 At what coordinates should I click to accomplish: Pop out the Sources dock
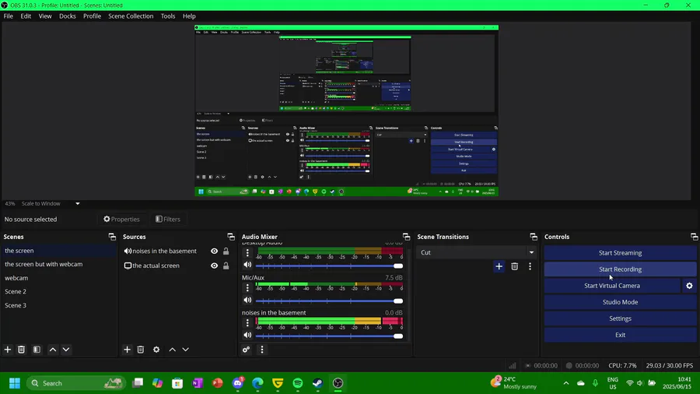[231, 237]
